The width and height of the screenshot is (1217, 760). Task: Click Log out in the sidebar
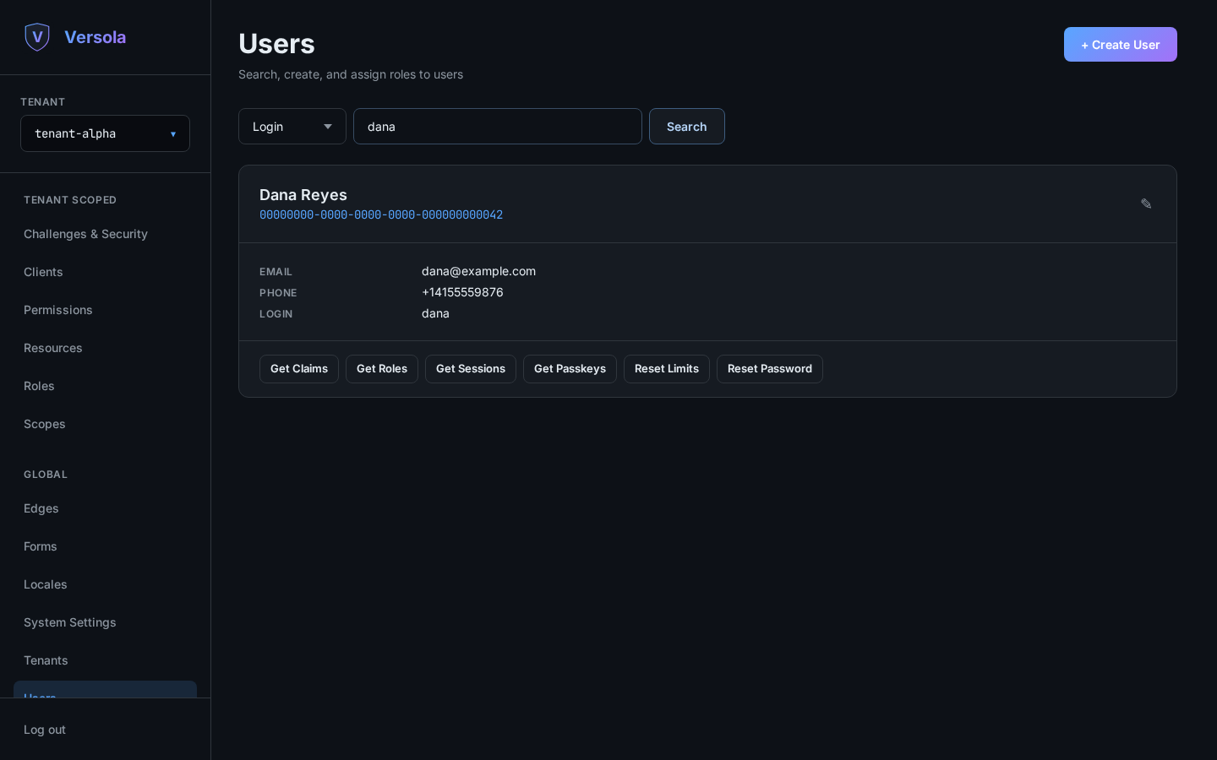(105, 730)
